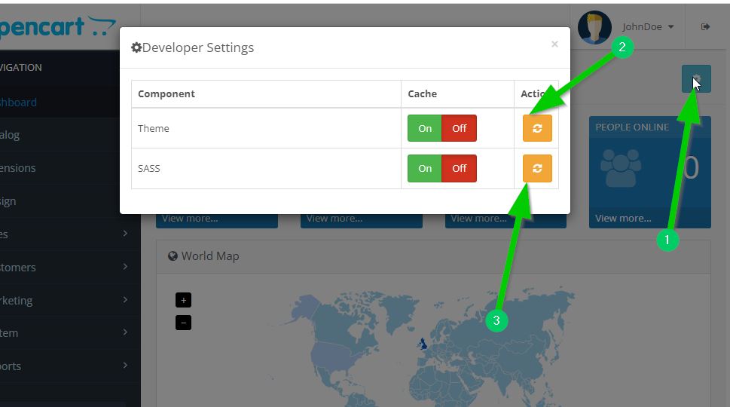Image resolution: width=730 pixels, height=407 pixels.
Task: Zoom in on the World Map
Action: click(x=183, y=300)
